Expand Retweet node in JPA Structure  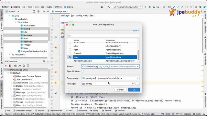tap(11, 99)
